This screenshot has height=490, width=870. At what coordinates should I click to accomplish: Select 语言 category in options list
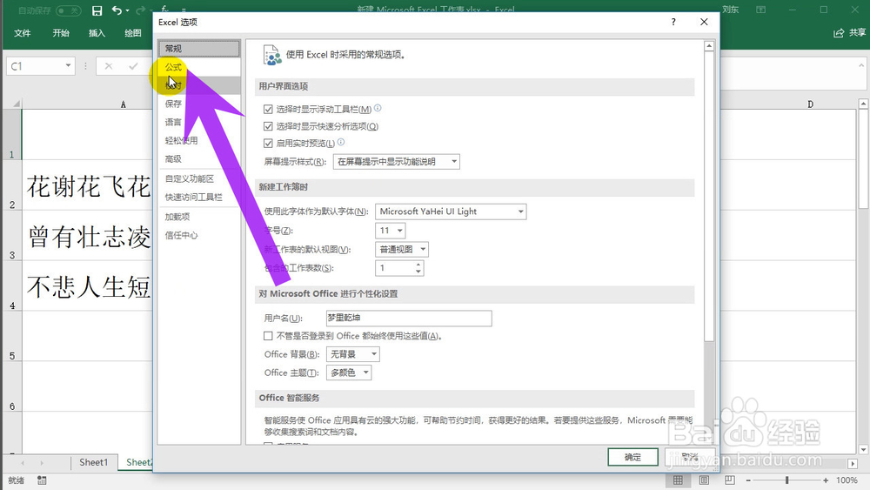click(199, 122)
